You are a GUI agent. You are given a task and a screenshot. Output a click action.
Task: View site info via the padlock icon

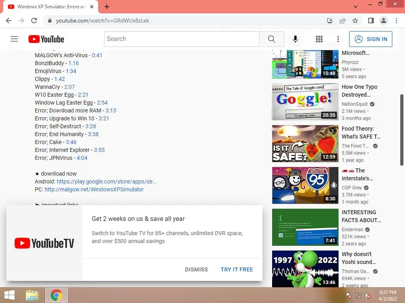click(x=50, y=21)
